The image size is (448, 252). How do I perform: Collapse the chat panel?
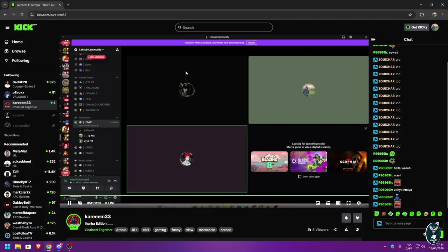point(373,40)
